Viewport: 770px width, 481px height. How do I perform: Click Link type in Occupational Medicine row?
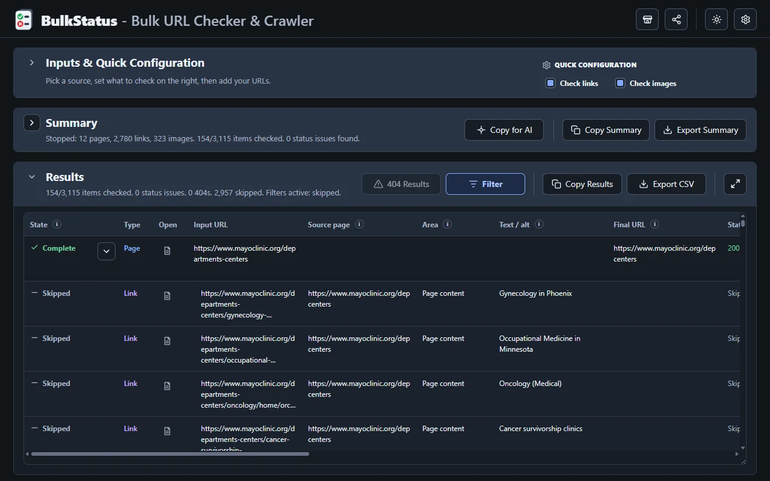point(131,339)
